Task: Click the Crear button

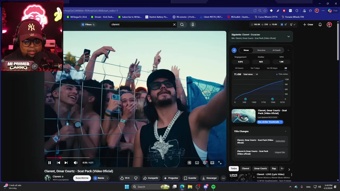Action: tap(308, 24)
